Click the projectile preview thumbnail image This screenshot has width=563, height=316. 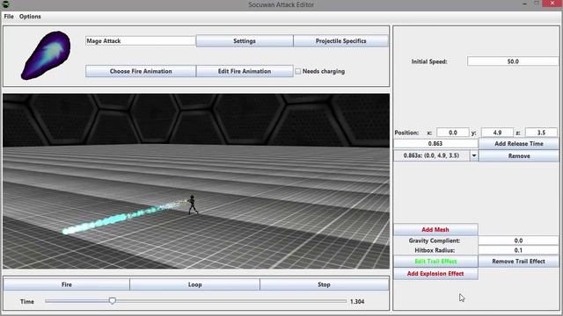pos(46,55)
